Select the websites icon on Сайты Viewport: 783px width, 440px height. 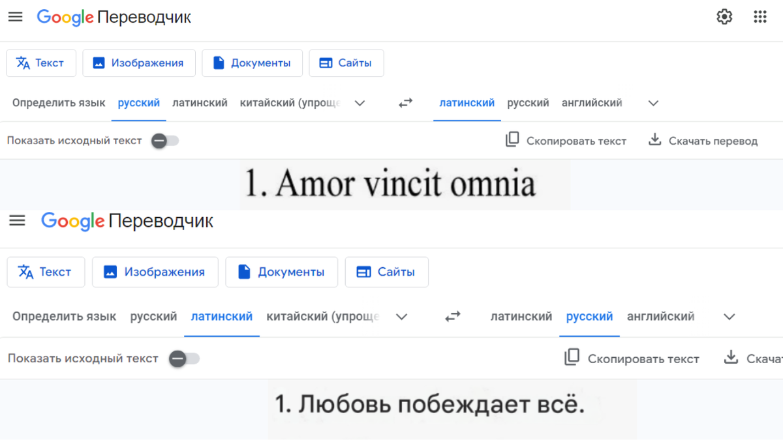tap(326, 63)
